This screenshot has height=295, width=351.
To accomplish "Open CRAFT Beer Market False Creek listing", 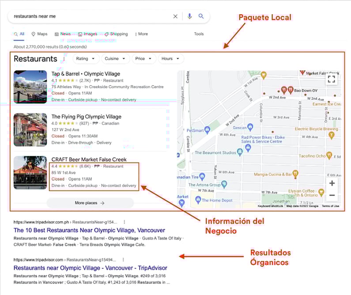I will click(x=89, y=159).
